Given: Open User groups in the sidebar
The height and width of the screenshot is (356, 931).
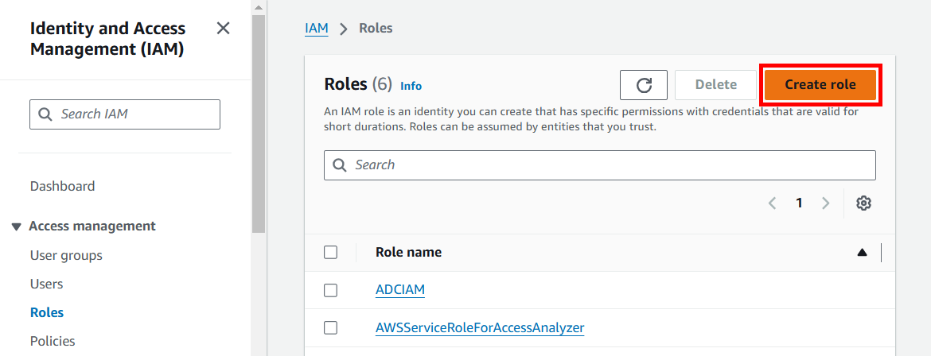Looking at the screenshot, I should click(66, 255).
